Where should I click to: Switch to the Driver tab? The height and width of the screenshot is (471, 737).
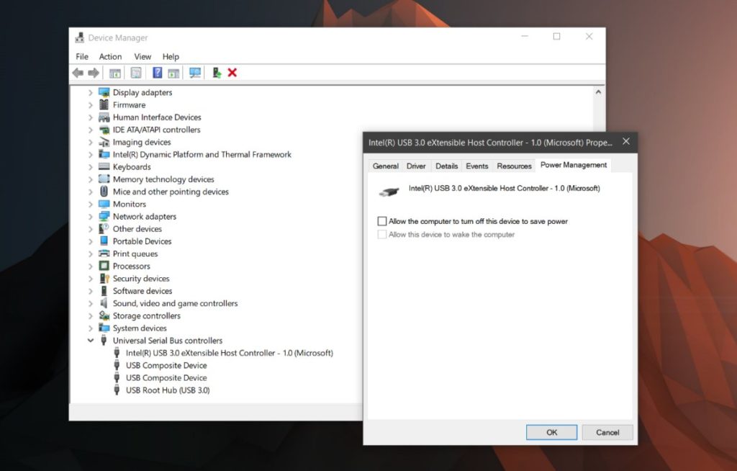415,166
